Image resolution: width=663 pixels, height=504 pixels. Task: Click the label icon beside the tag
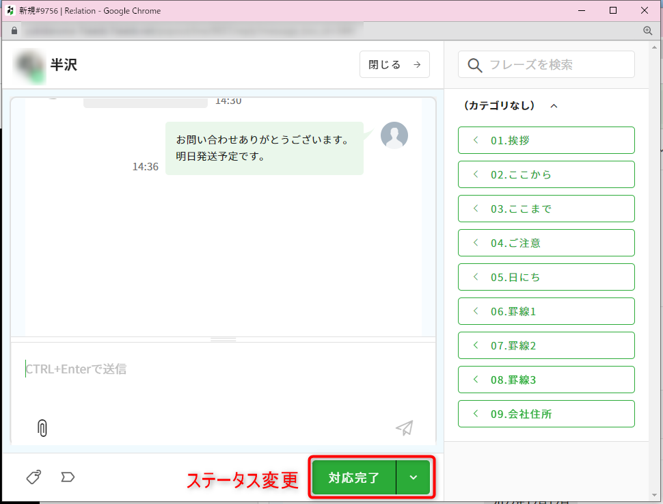click(68, 477)
